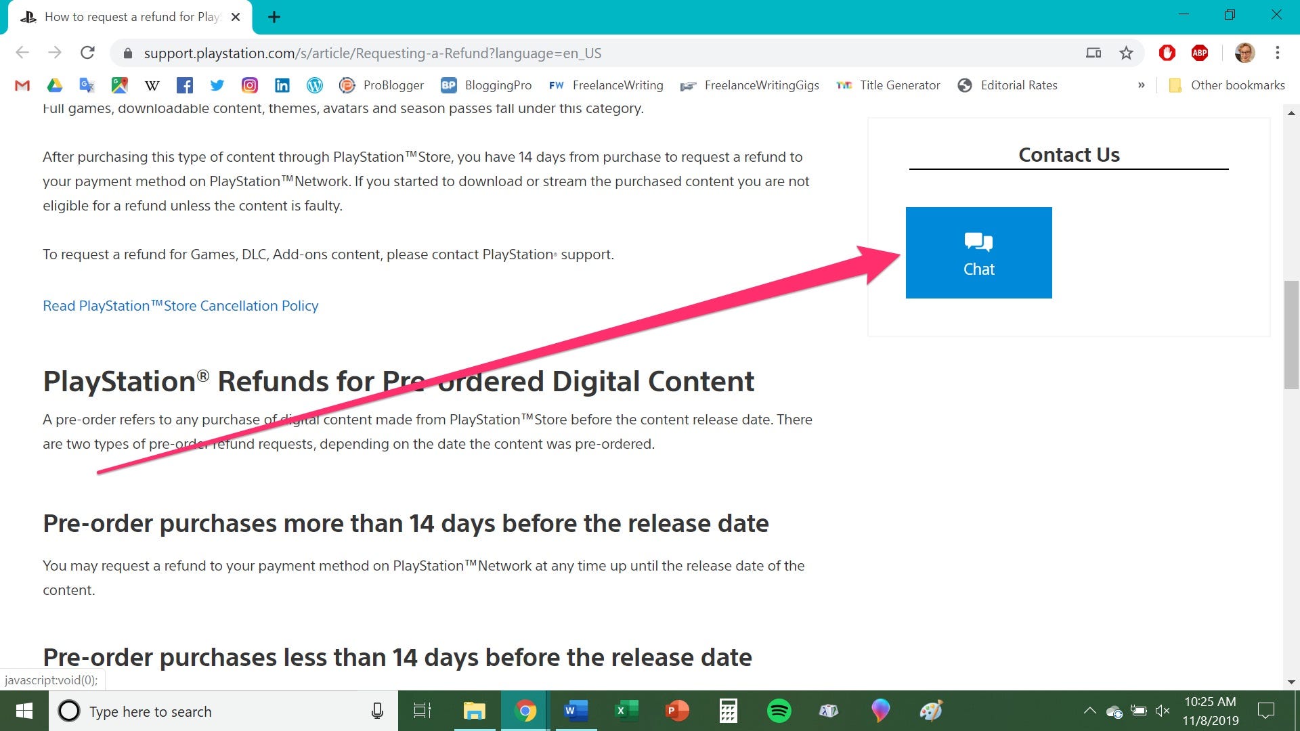Open Other bookmarks folder
This screenshot has width=1300, height=731.
point(1228,85)
